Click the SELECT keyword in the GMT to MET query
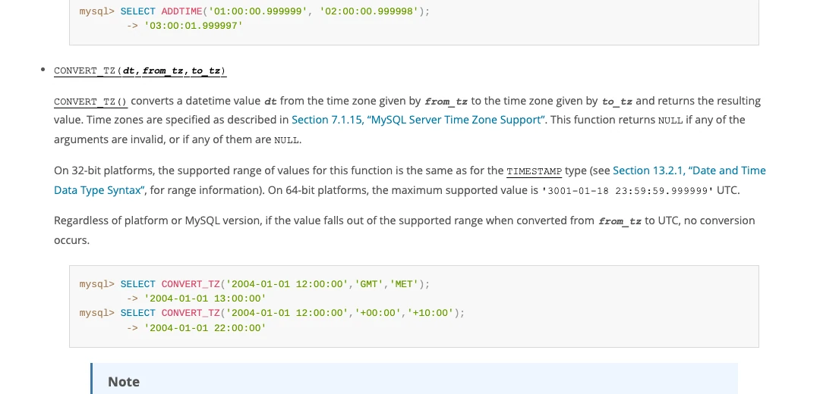Screen dimensions: 820x394 [x=137, y=284]
